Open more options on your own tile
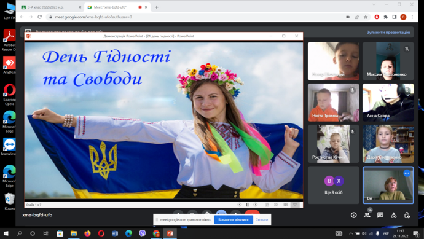The image size is (424, 239). click(x=407, y=173)
